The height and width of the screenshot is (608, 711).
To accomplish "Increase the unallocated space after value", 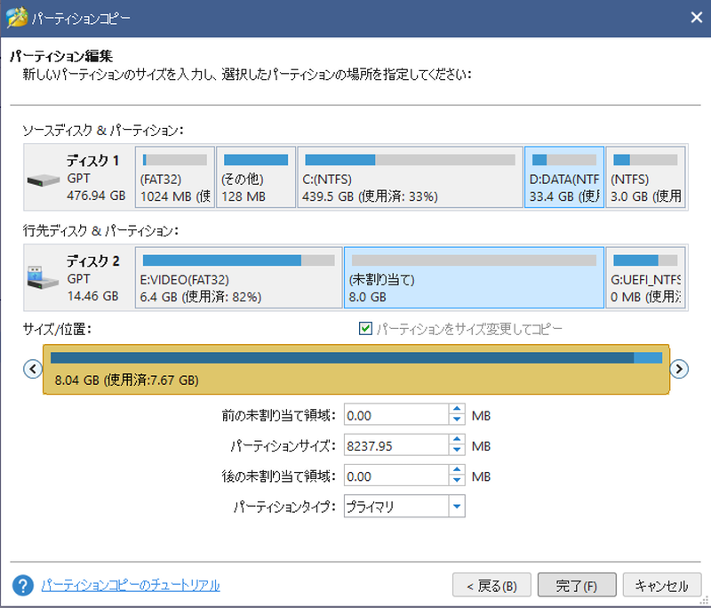I will pyautogui.click(x=457, y=469).
